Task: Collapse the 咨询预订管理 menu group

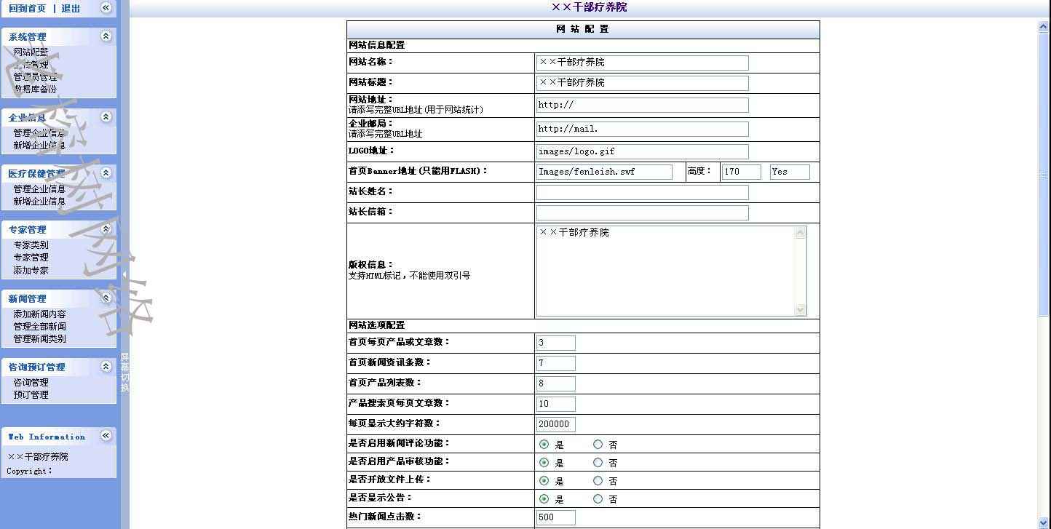Action: [x=106, y=367]
